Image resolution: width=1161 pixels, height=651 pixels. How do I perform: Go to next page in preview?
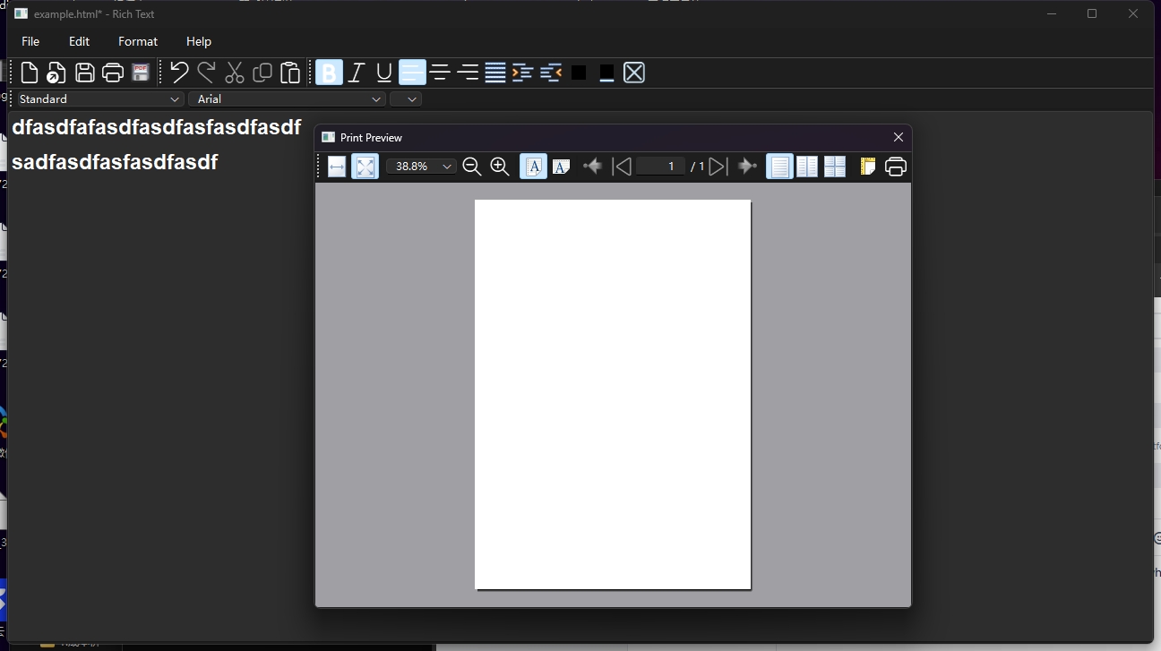718,167
